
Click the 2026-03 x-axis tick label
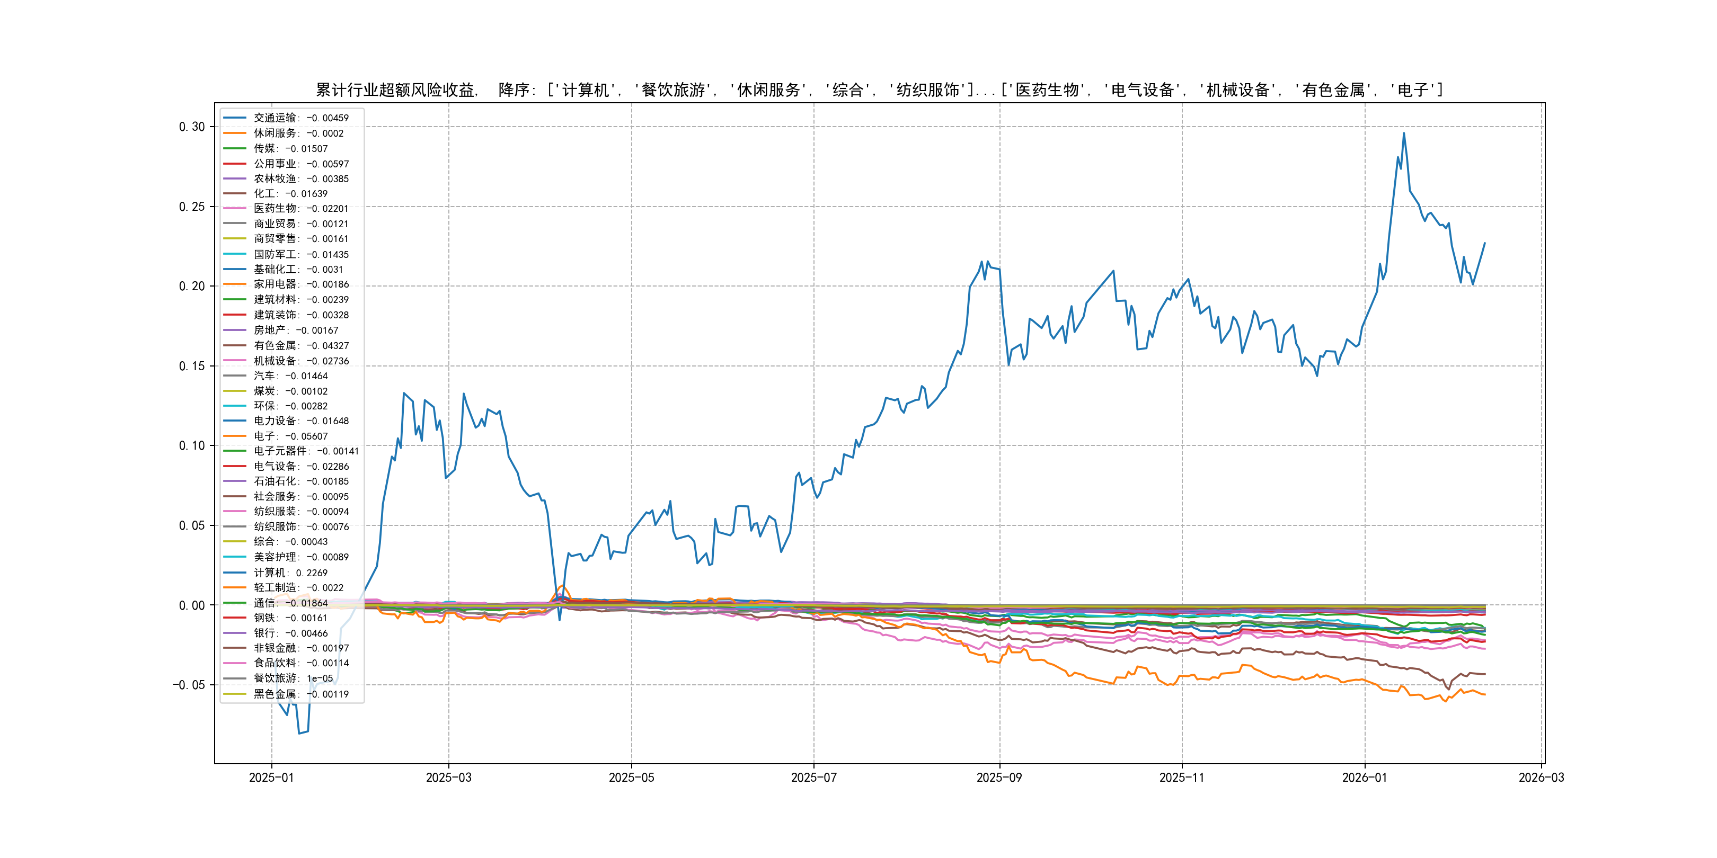pyautogui.click(x=1541, y=777)
